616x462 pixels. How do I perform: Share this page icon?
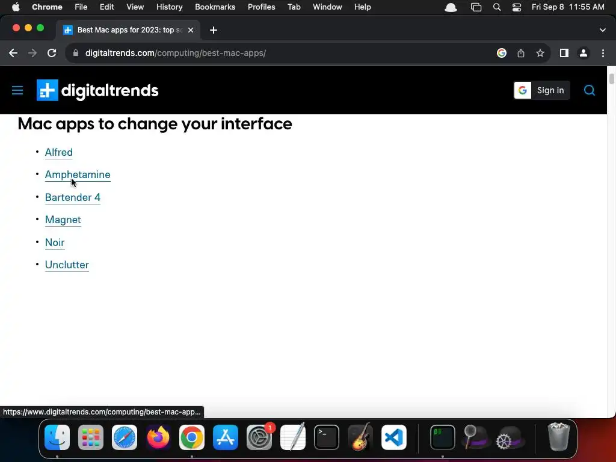[x=521, y=53]
